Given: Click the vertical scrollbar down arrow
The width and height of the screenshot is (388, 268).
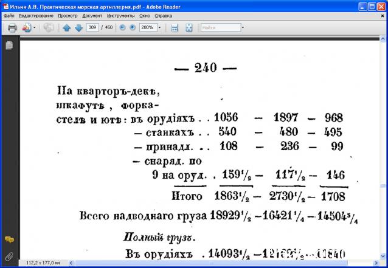Looking at the screenshot, I should tap(383, 256).
